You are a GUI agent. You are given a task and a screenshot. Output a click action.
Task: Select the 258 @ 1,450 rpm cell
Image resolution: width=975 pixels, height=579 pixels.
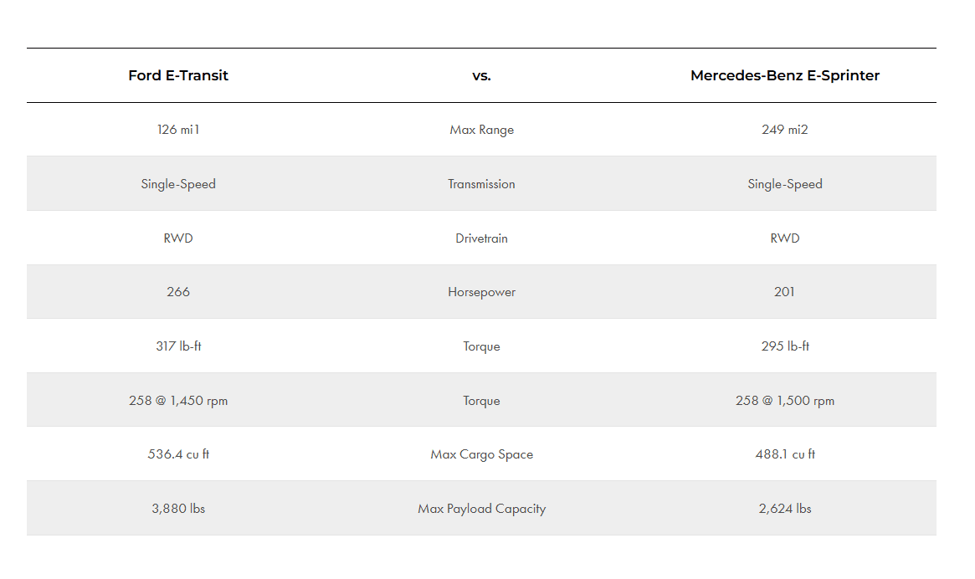click(177, 401)
